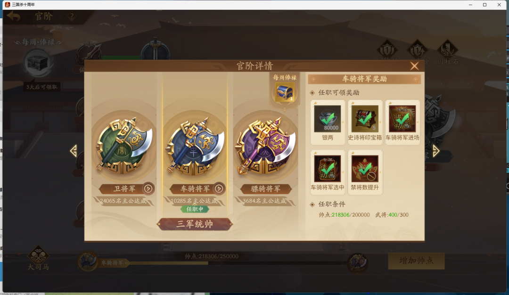509x295 pixels.
Task: Show previous ranks with left arrow
Action: coord(74,151)
